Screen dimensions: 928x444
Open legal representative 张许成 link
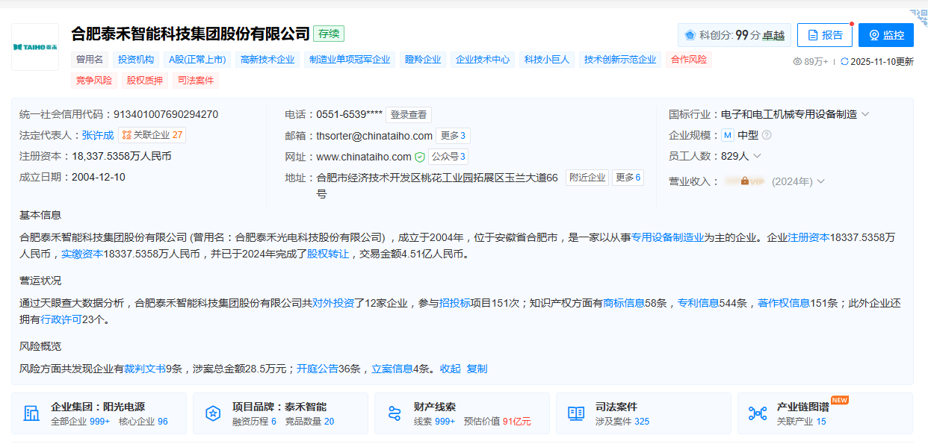coord(98,135)
